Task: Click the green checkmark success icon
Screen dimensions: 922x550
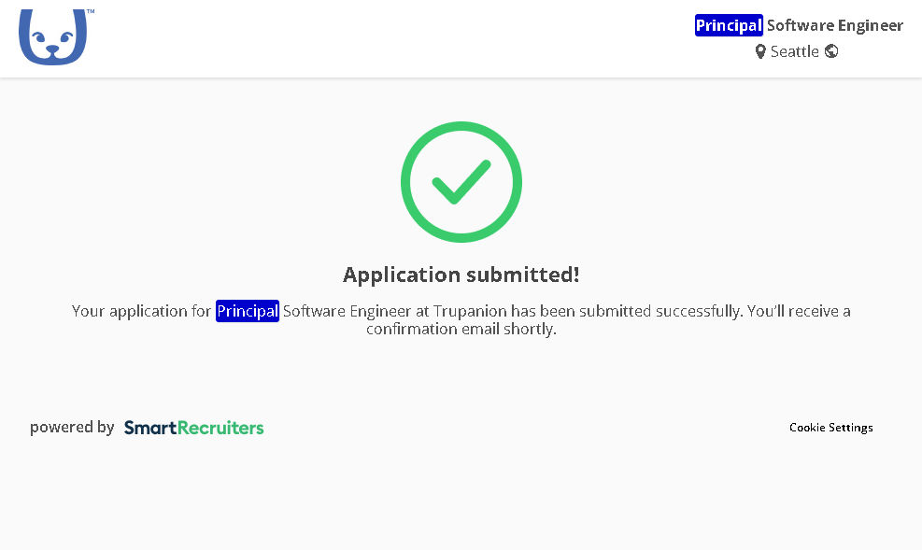Action: tap(461, 182)
